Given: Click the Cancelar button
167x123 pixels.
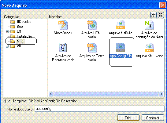Looking at the screenshot, I should coord(153,118).
